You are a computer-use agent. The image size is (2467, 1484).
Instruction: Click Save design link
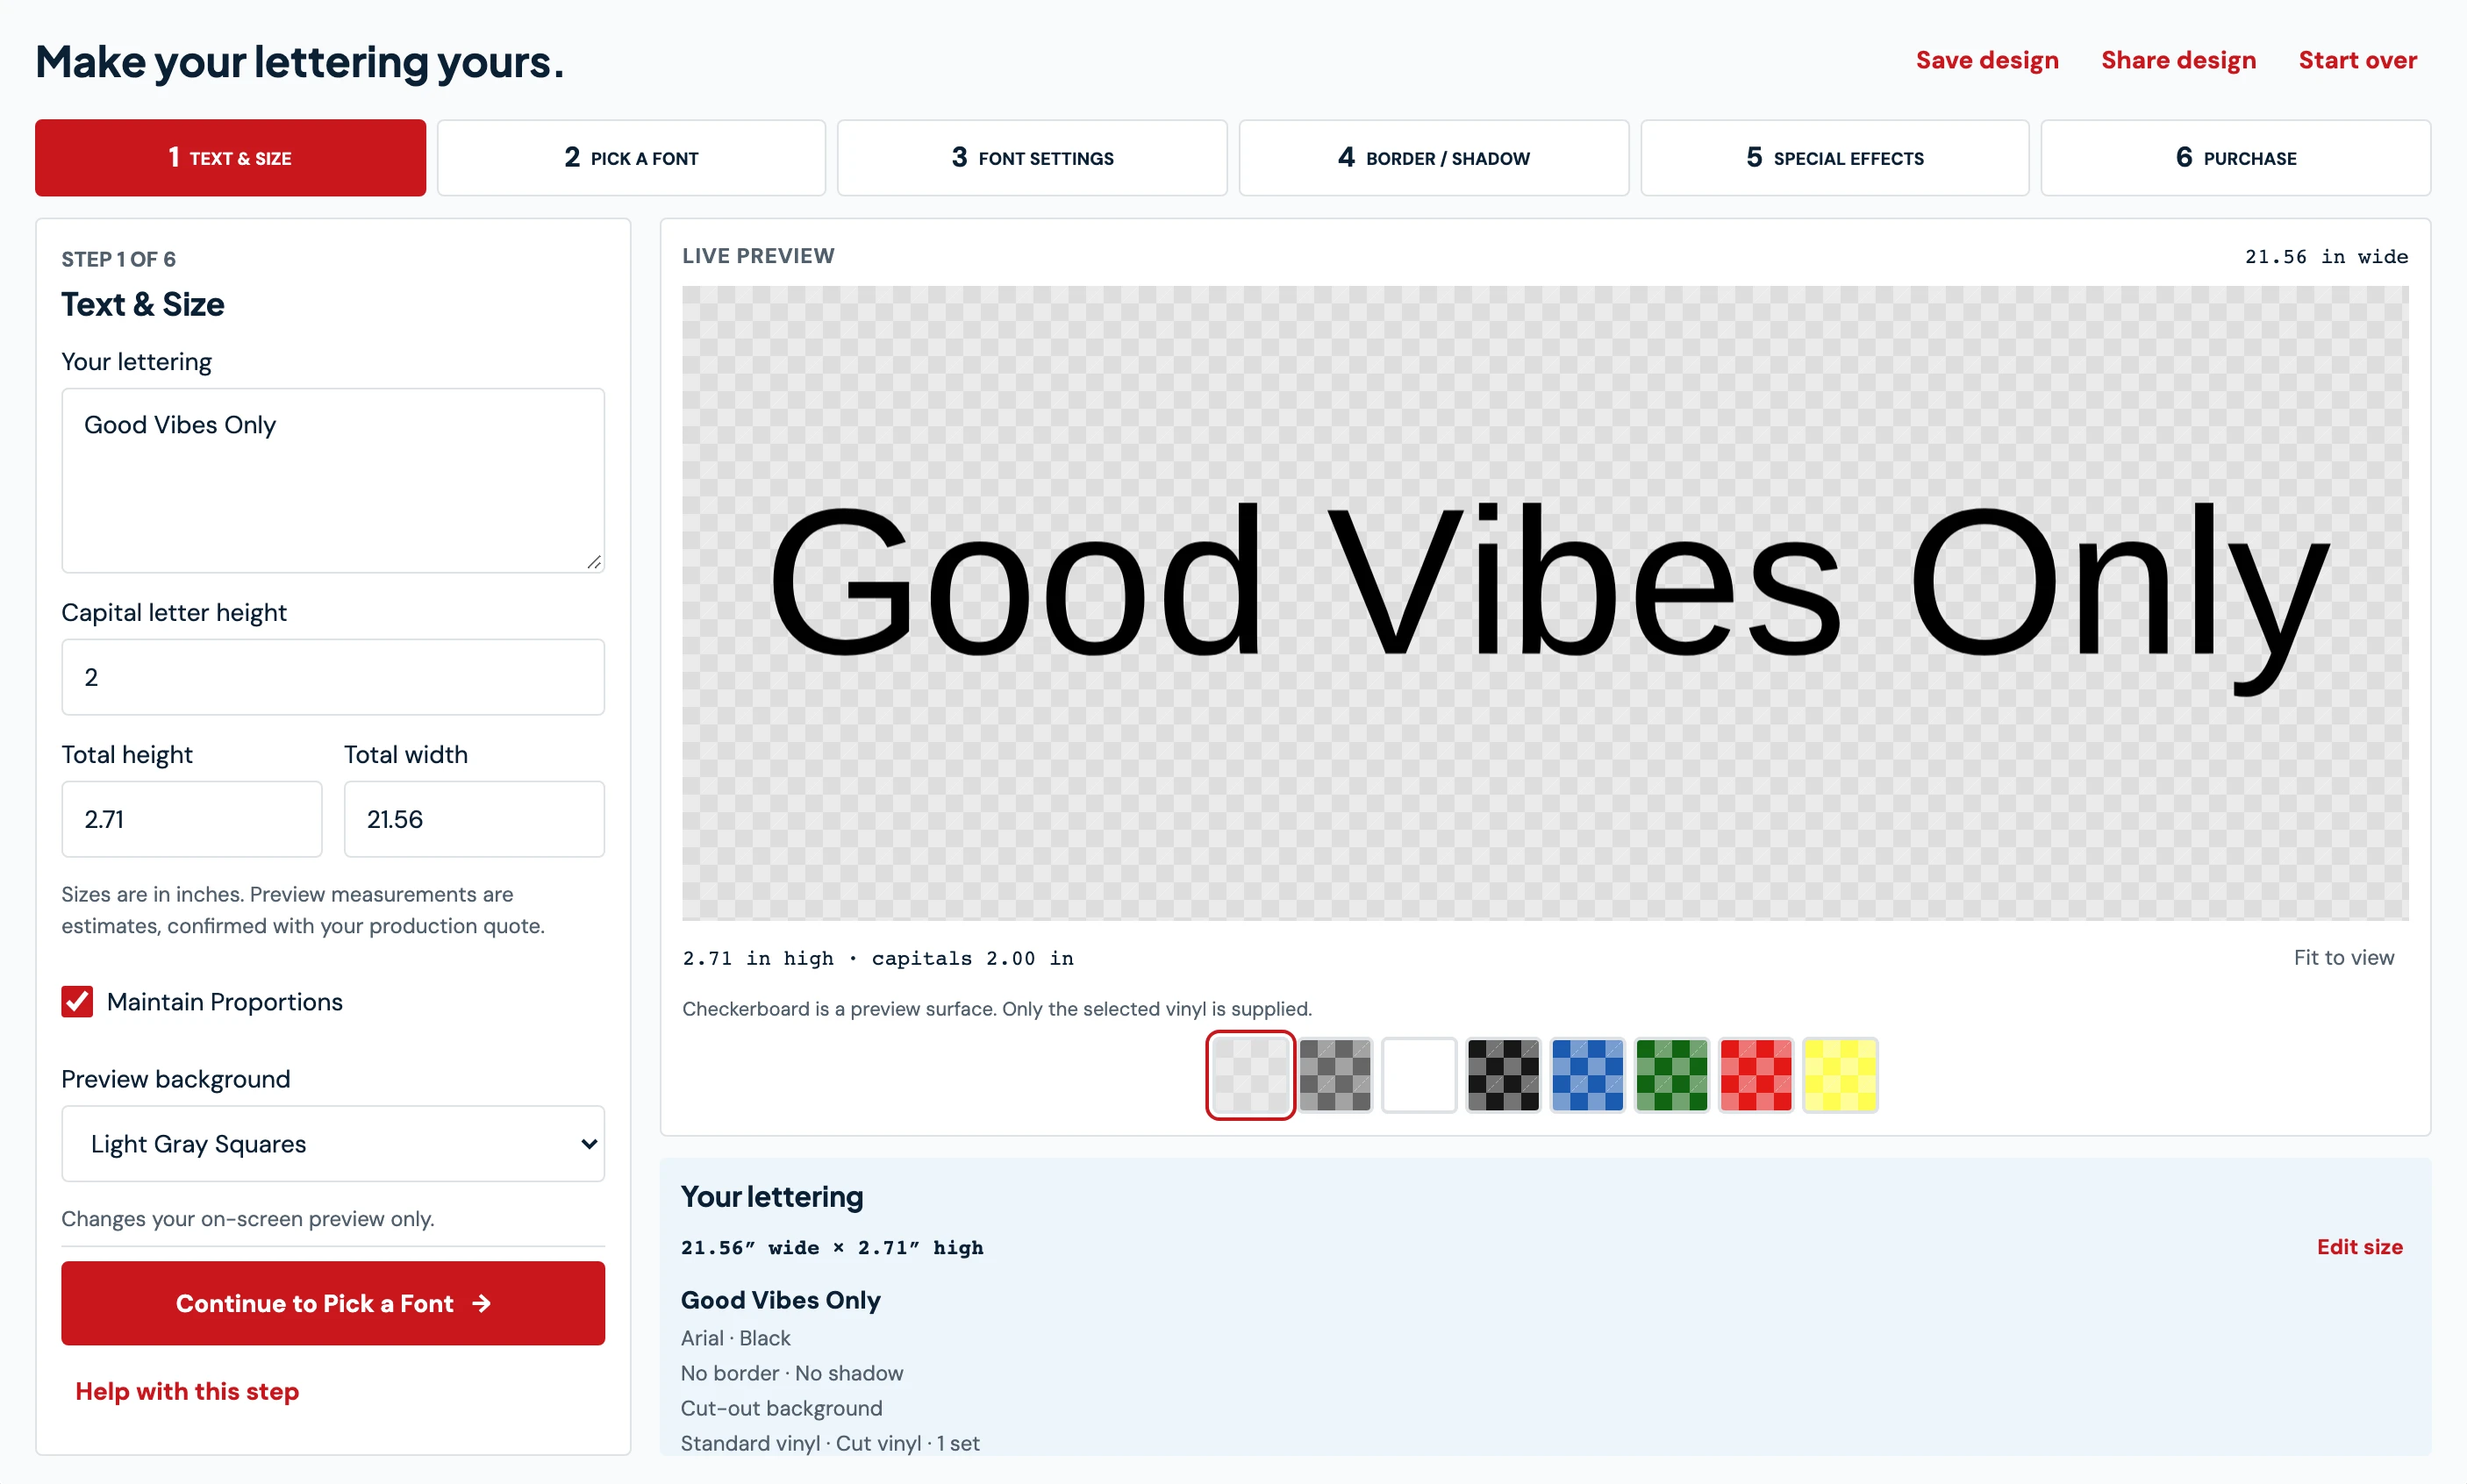[x=1987, y=60]
